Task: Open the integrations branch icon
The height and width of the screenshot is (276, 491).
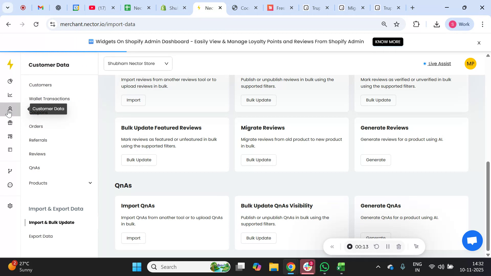Action: (x=10, y=171)
